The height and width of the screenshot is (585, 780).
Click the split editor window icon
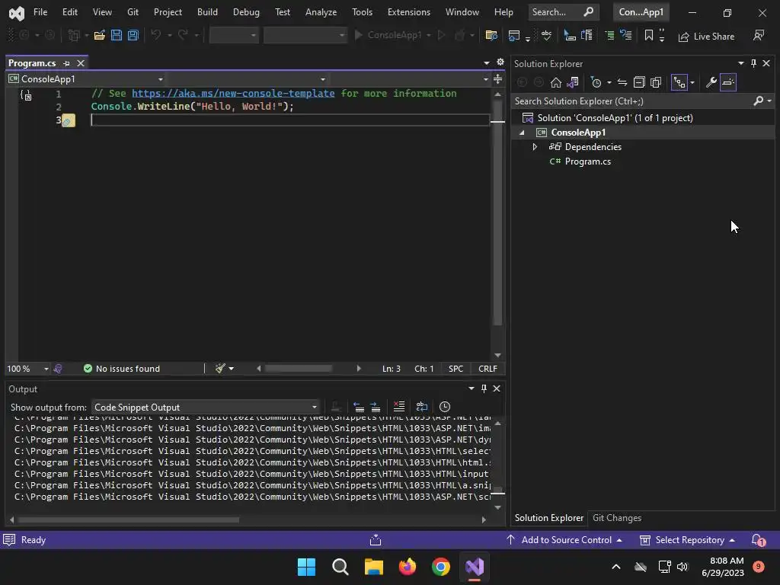(x=498, y=79)
